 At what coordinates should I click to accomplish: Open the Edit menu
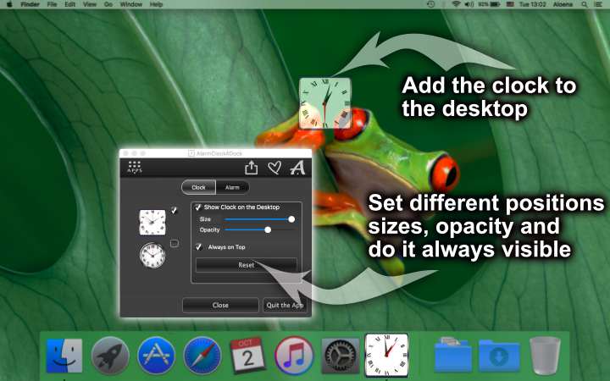tap(70, 4)
